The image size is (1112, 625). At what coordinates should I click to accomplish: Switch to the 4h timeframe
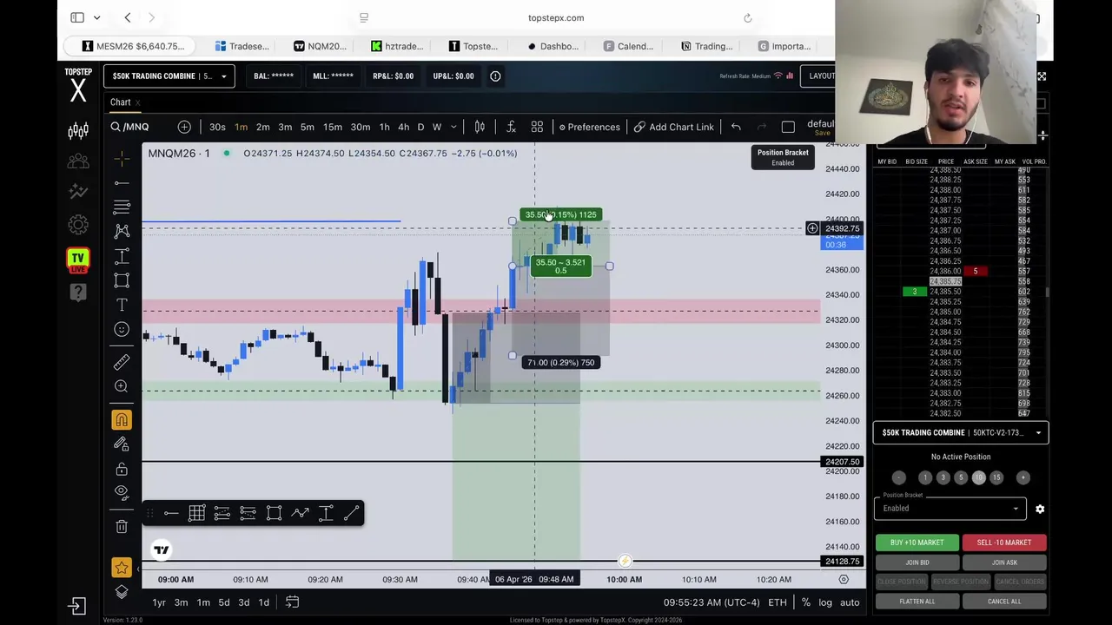403,127
